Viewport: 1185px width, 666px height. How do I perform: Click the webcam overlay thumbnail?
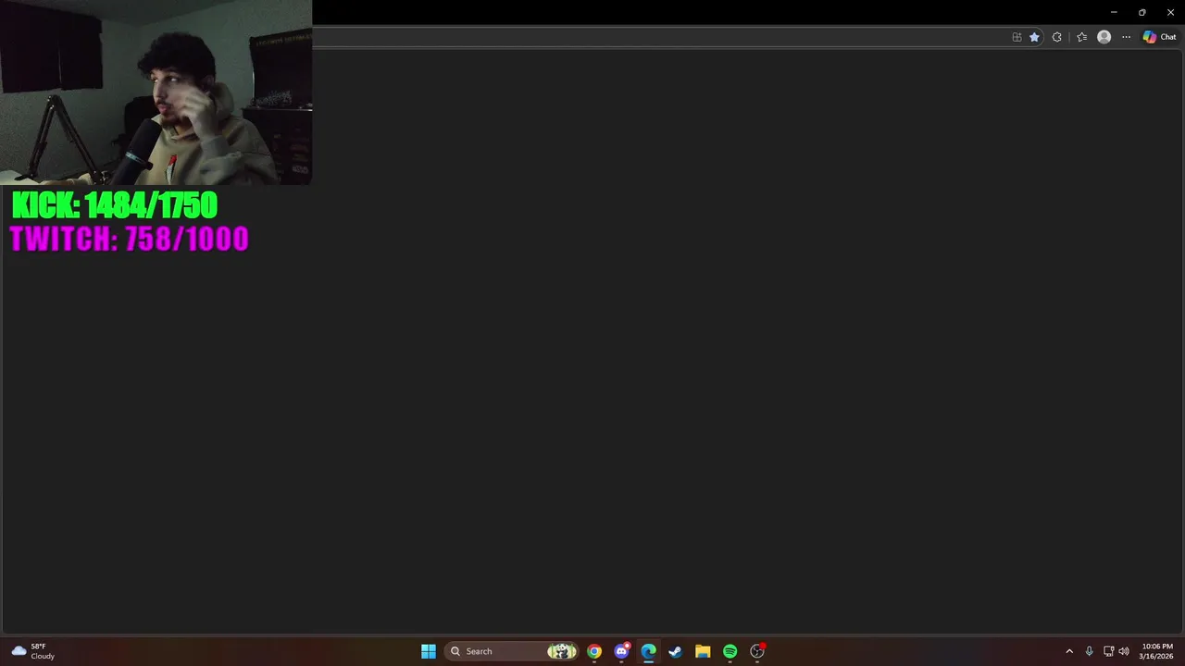coord(156,92)
